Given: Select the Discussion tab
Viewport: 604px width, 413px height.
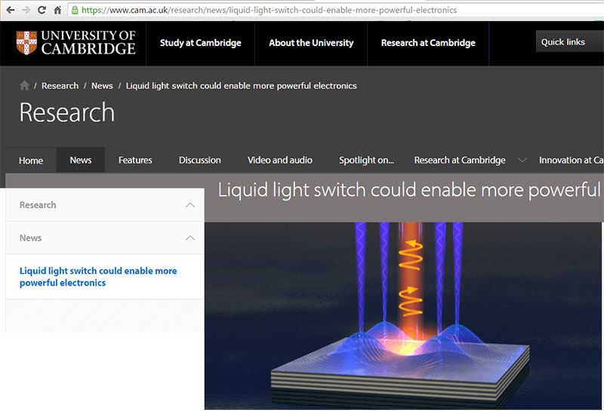Looking at the screenshot, I should click(199, 160).
